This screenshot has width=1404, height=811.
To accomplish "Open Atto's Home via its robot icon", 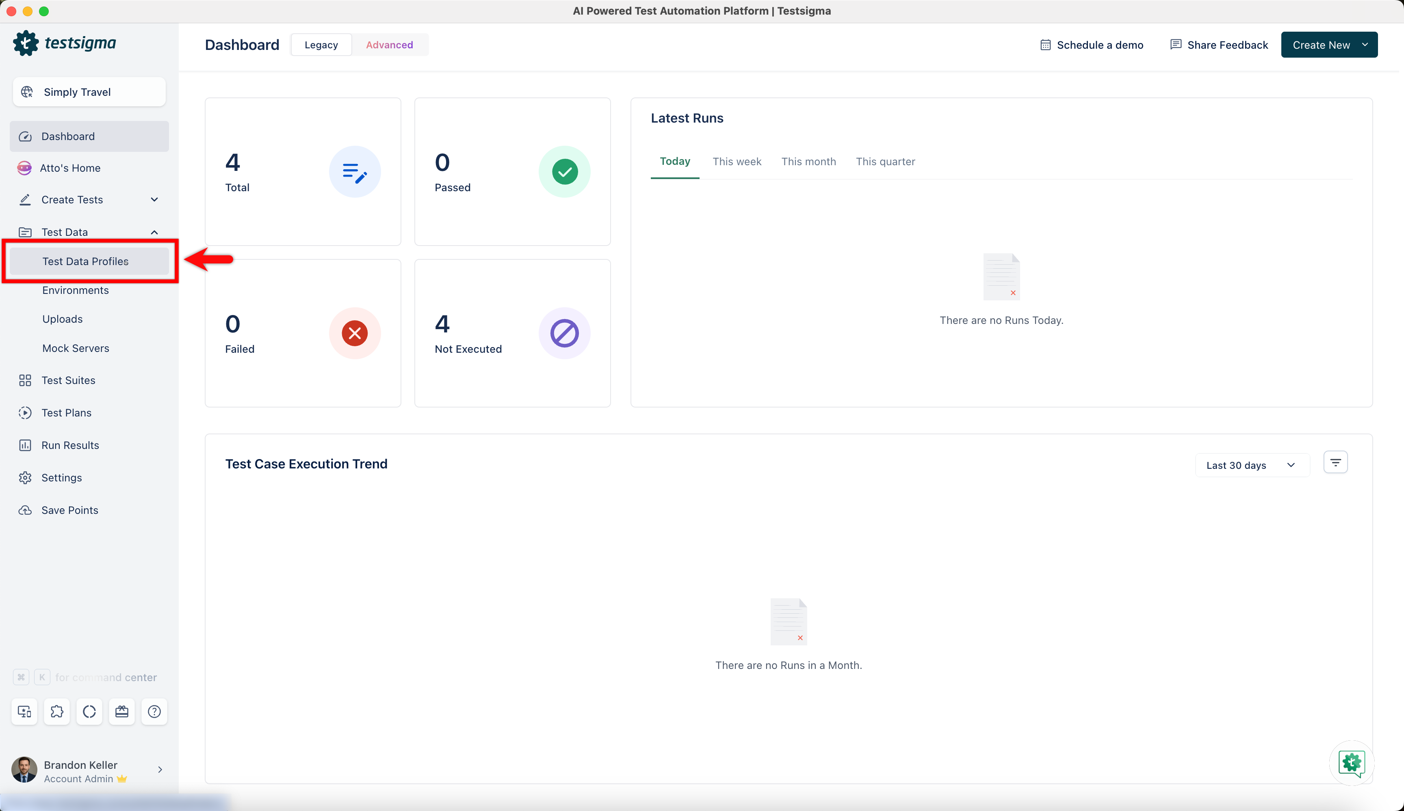I will pyautogui.click(x=24, y=168).
